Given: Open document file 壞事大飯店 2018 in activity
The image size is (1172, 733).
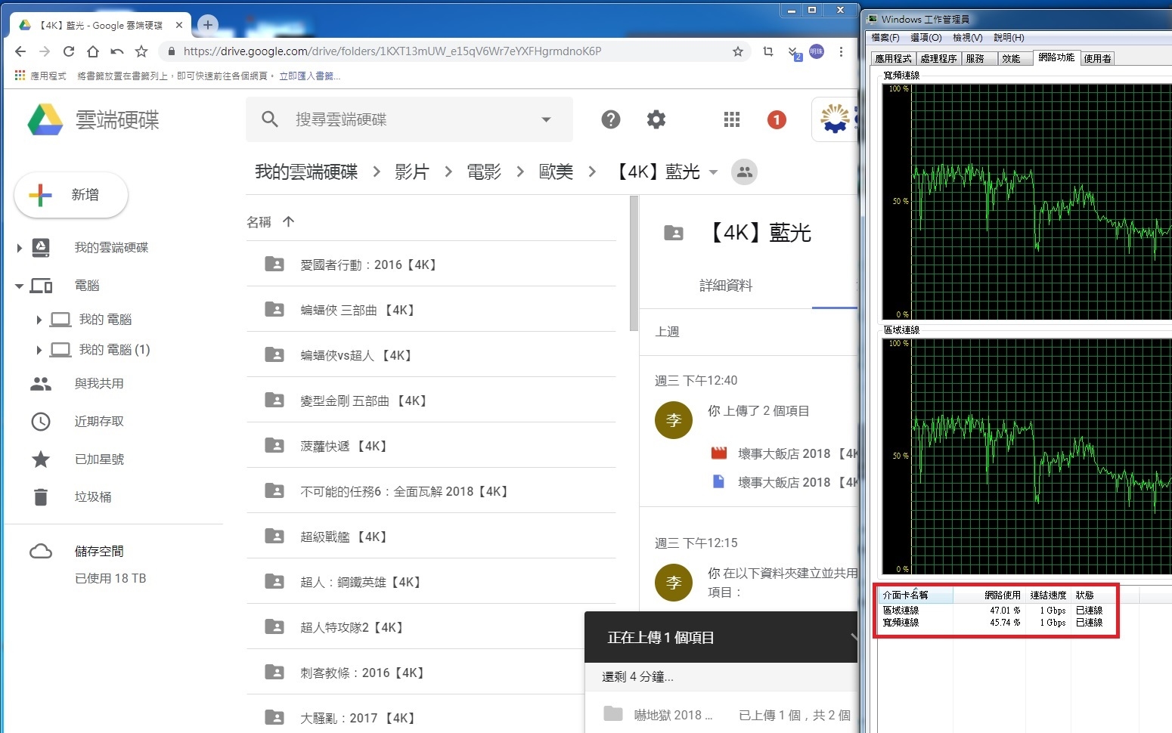Looking at the screenshot, I should tap(784, 482).
